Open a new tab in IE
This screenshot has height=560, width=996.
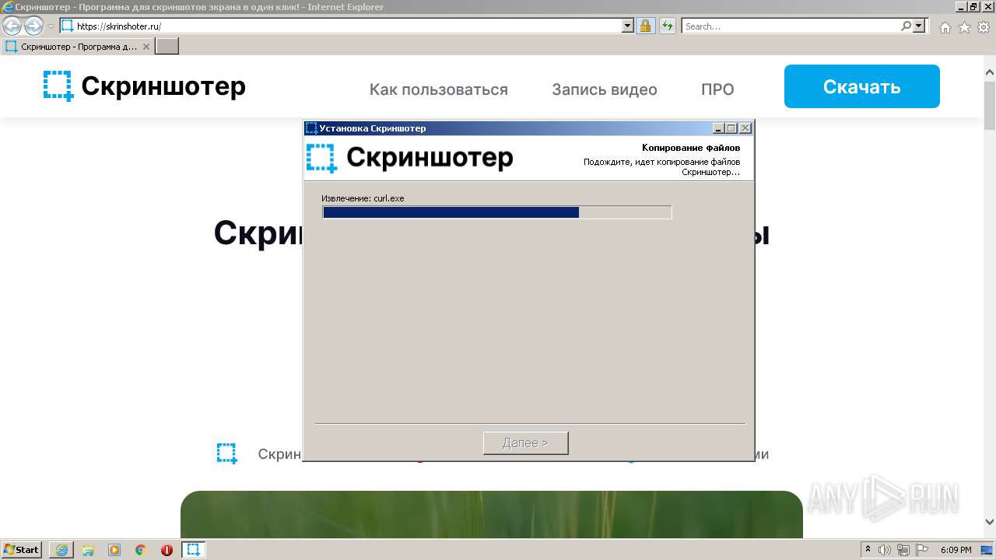point(167,46)
